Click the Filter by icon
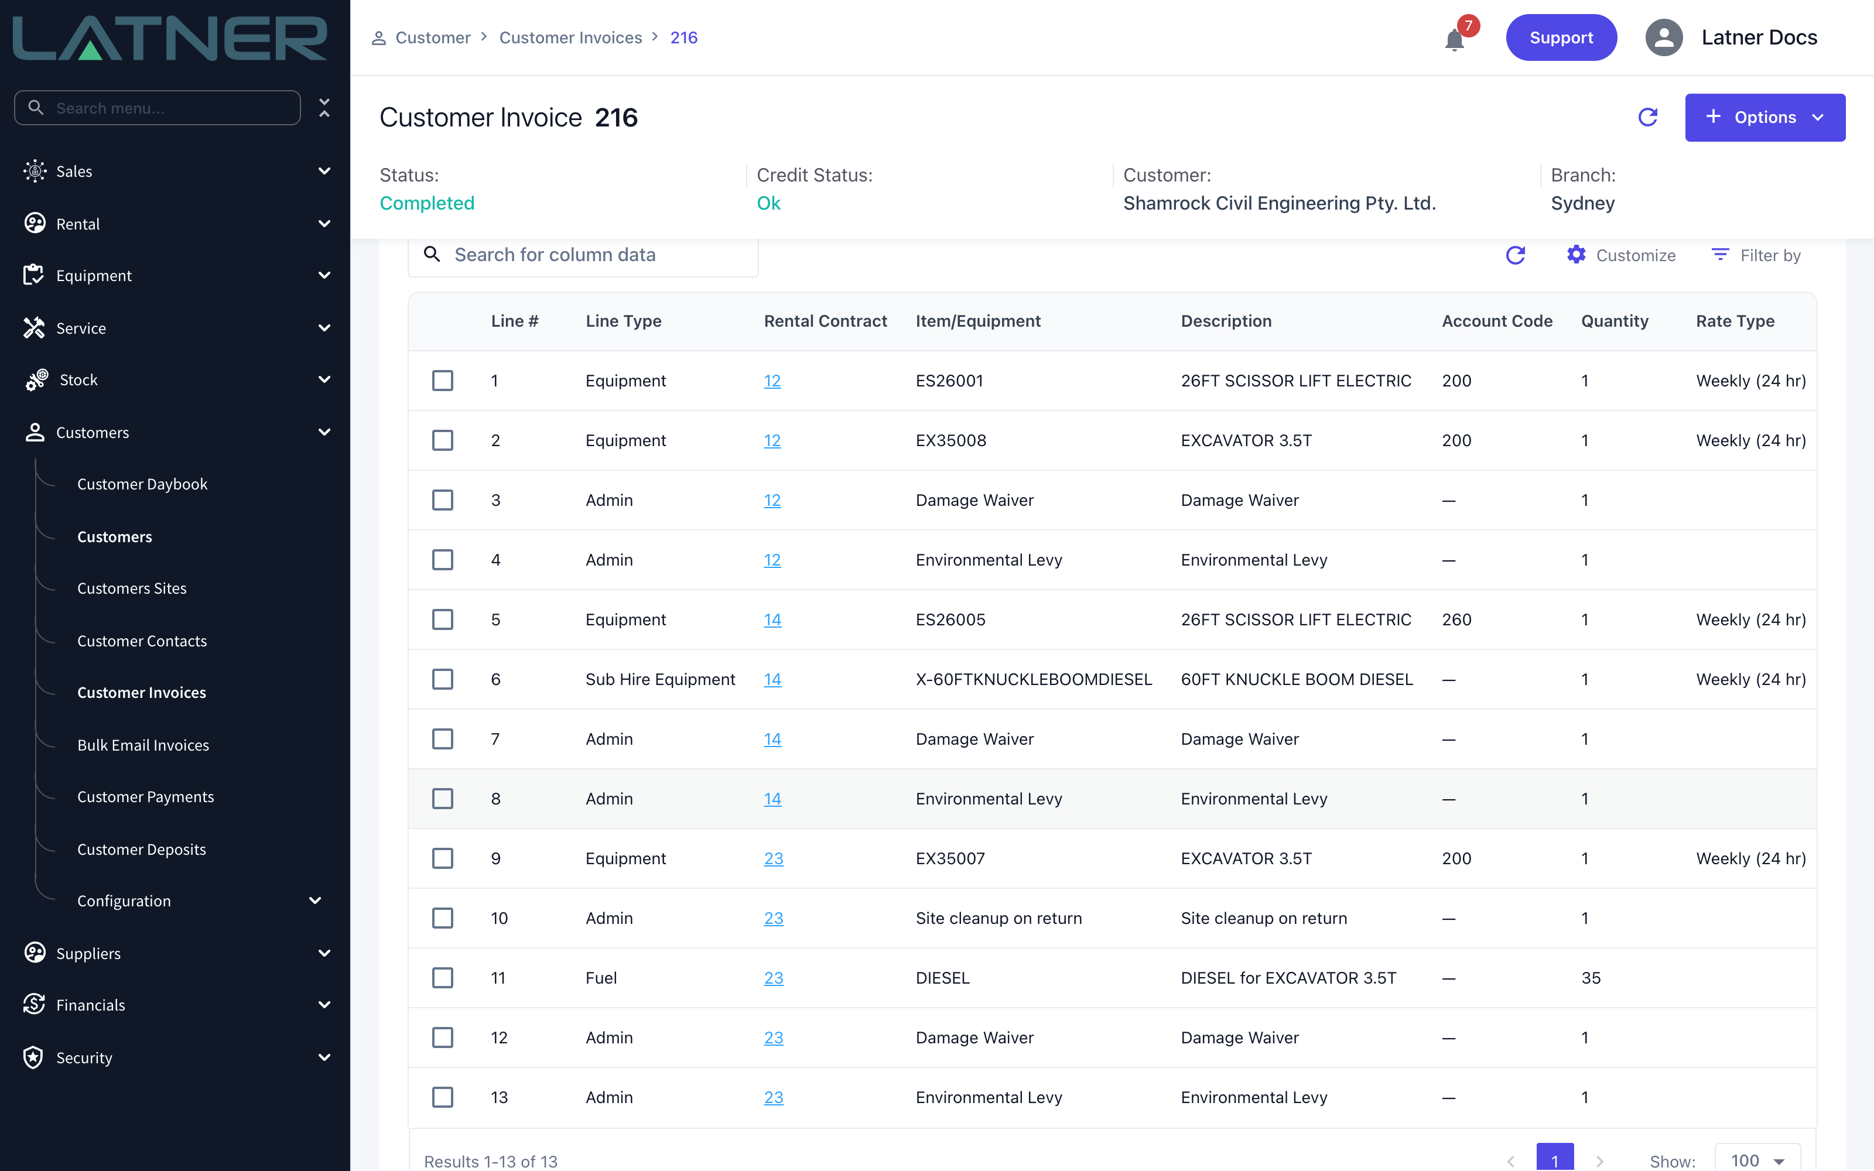This screenshot has width=1874, height=1171. click(1720, 254)
